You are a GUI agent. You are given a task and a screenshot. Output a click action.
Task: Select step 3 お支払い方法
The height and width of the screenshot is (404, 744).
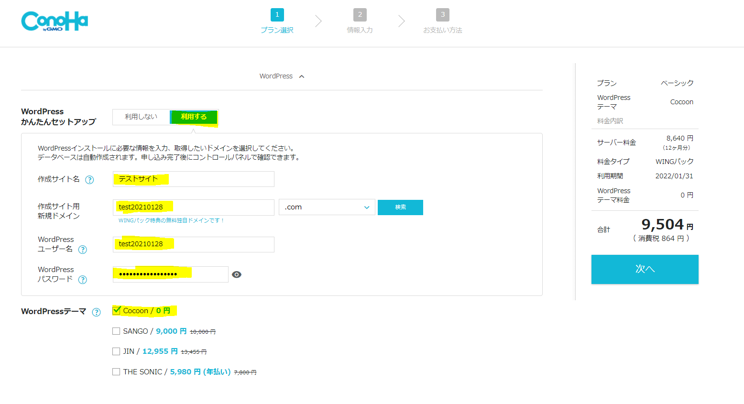[443, 22]
